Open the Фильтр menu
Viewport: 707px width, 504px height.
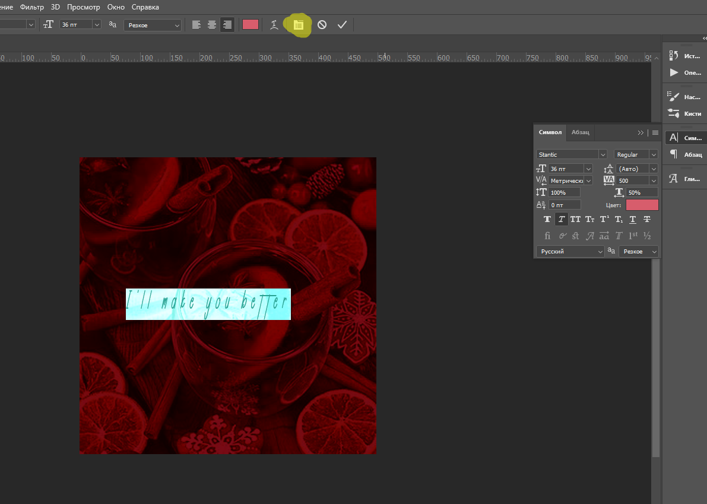32,7
